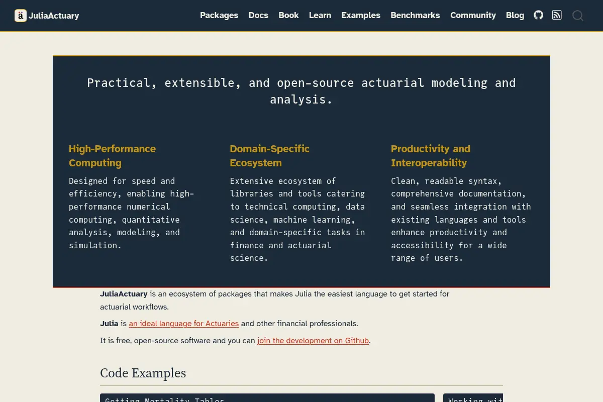The height and width of the screenshot is (402, 603).
Task: Click the Domain-Specific Ecosystem heading
Action: 270,156
